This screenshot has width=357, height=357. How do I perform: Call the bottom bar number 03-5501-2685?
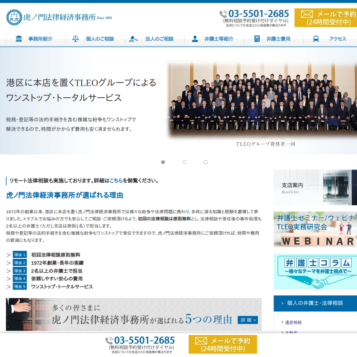[x=144, y=340]
